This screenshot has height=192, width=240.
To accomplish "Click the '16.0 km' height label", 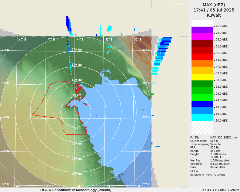I will [x=180, y=4].
